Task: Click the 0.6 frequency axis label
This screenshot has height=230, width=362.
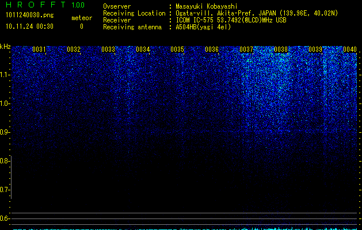Action: (x=5, y=218)
